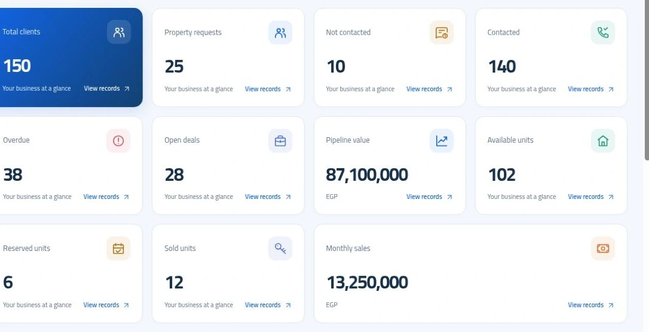This screenshot has width=649, height=332.
Task: Click the Property requests people icon
Action: [x=280, y=33]
